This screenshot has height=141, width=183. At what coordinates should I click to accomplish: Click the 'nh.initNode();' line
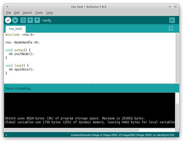[21, 54]
